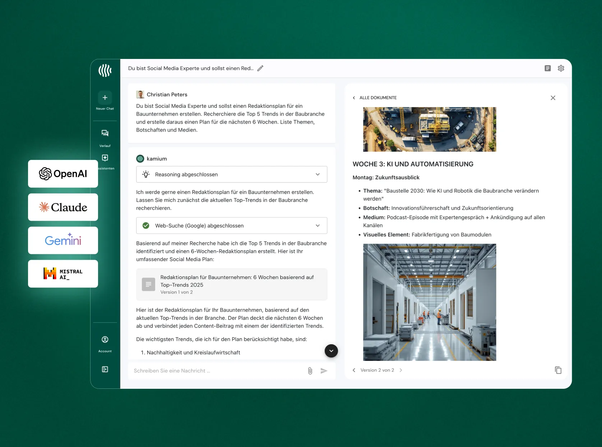Click the text Montag: Zukunftsausblick
602x447 pixels.
pos(386,178)
